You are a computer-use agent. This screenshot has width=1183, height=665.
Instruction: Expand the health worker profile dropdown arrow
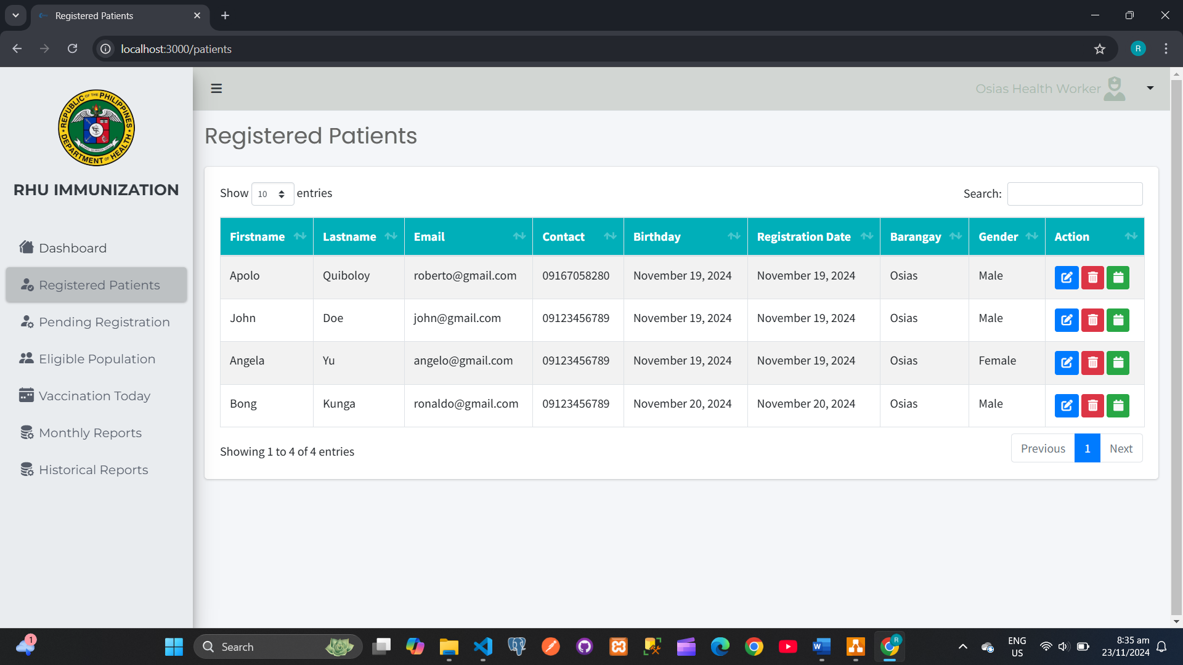coord(1150,88)
